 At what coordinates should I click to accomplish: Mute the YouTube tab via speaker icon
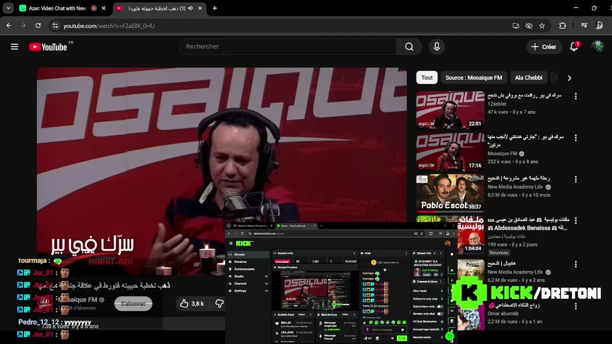(x=190, y=8)
